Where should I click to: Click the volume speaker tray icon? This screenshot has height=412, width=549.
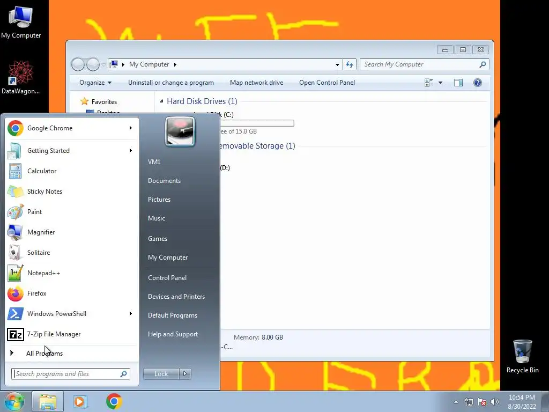[x=495, y=402]
